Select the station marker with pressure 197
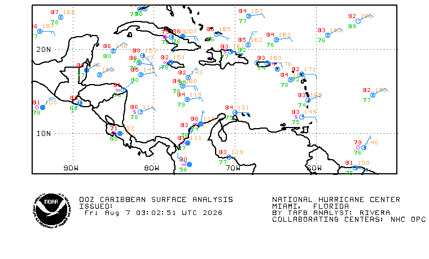This screenshot has width=429, height=259. point(248,16)
